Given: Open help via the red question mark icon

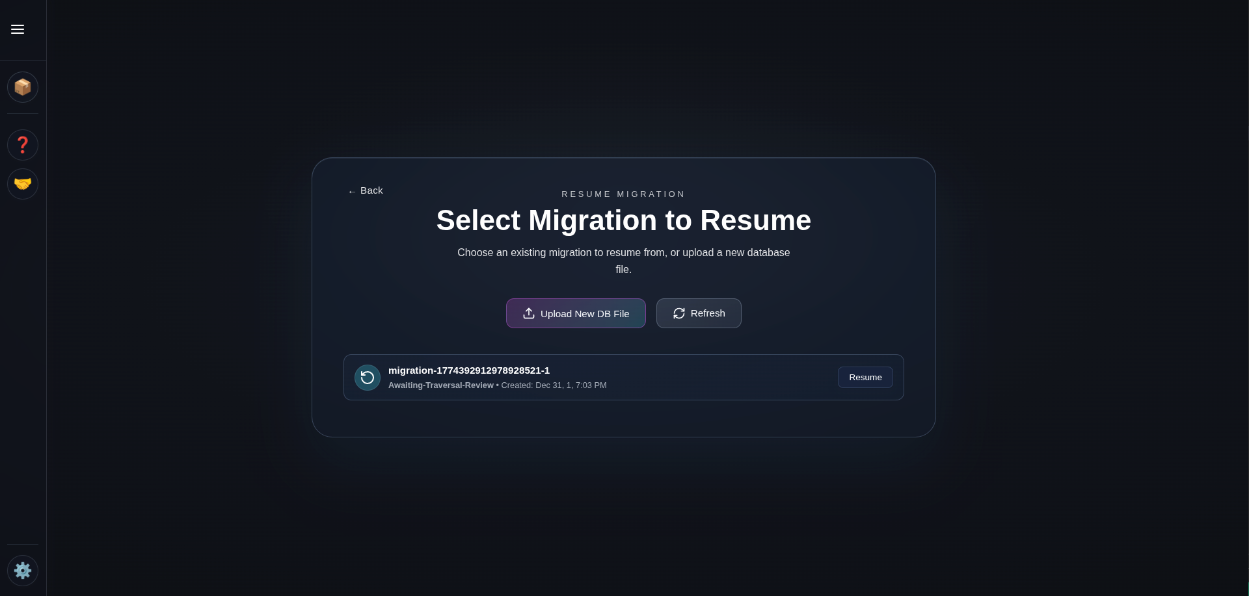Looking at the screenshot, I should tap(23, 145).
